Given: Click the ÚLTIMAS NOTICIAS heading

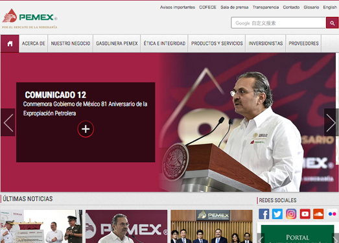Looking at the screenshot, I should coord(28,199).
